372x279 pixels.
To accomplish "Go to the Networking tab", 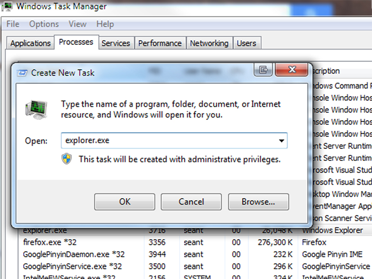I will 209,43.
